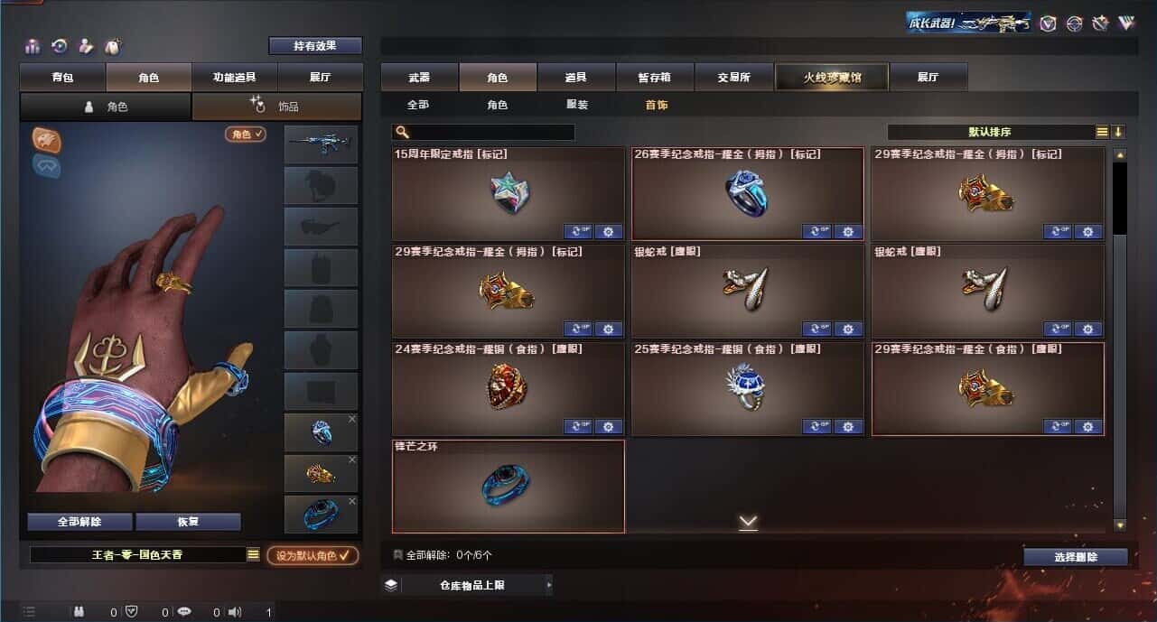The height and width of the screenshot is (622, 1157).
Task: Click the bar-chart statistics icon at top left
Action: tap(33, 46)
